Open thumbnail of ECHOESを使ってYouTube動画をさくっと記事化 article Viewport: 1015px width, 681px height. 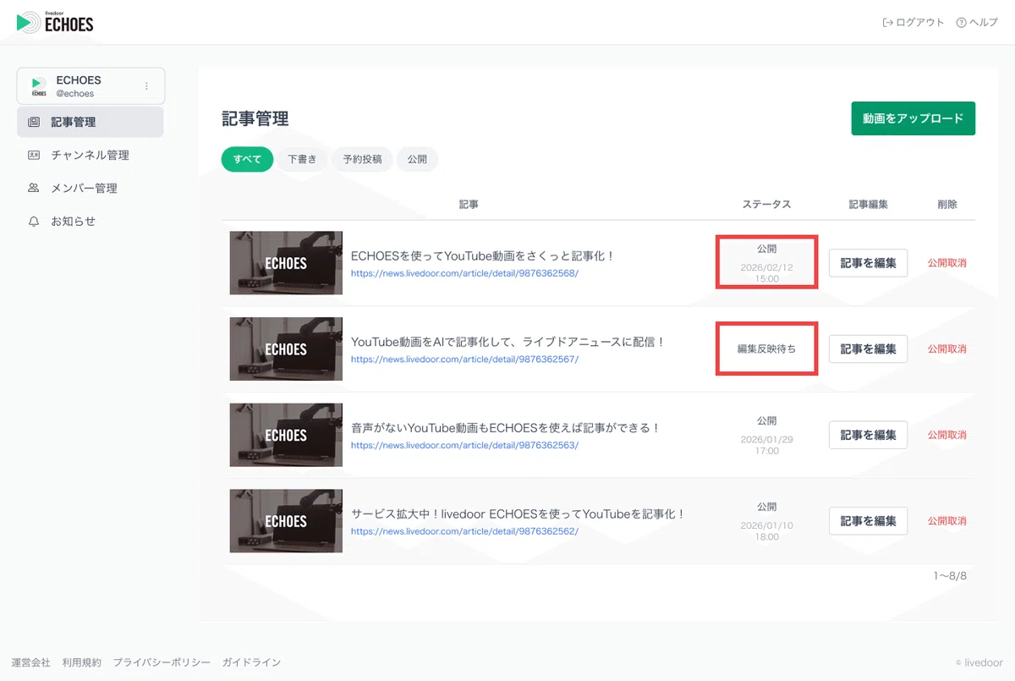pos(286,263)
